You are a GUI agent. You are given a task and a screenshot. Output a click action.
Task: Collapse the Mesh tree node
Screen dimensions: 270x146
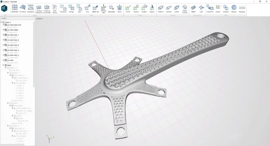(x=1, y=65)
